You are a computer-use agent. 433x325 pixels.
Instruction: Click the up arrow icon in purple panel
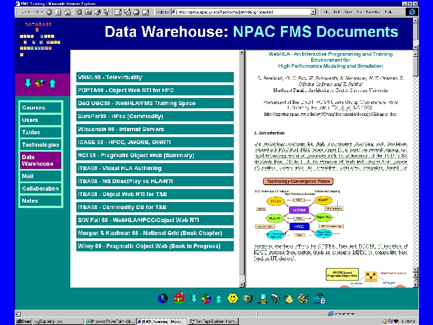[53, 83]
